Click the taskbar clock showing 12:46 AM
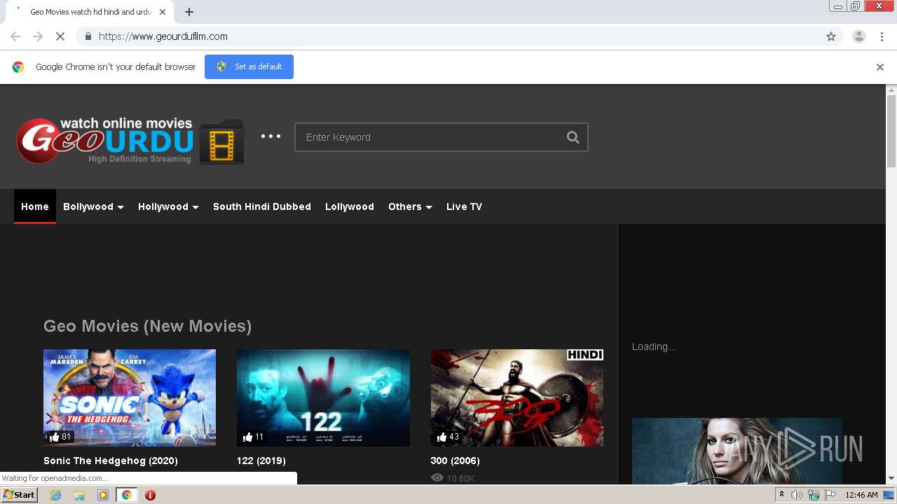 tap(861, 495)
